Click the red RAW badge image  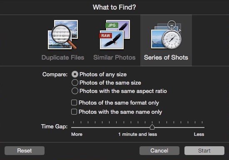tap(106, 35)
